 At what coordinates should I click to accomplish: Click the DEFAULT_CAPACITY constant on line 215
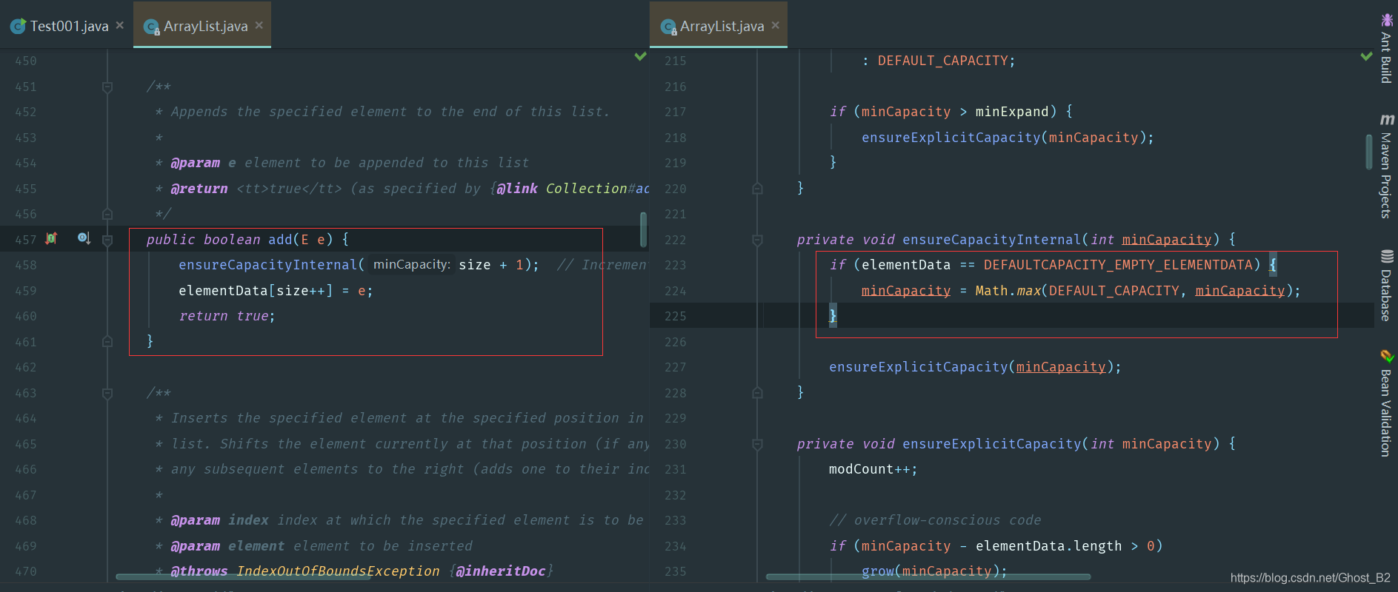942,61
